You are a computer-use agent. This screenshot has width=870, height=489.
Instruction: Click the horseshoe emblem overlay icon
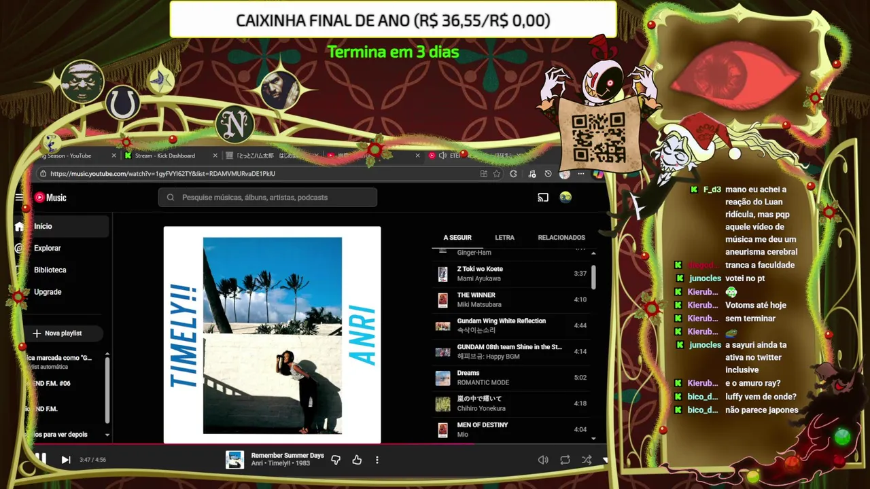122,104
